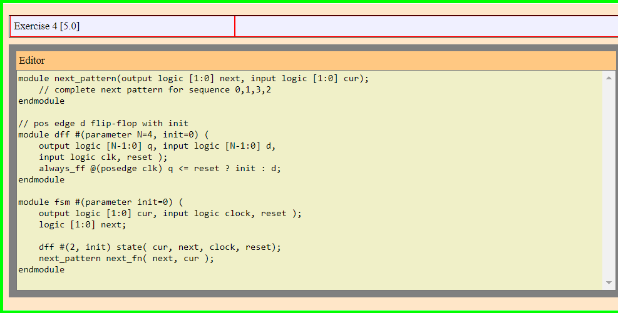Click the line 'logic [1:0] next;'
This screenshot has width=618, height=313.
click(x=83, y=224)
